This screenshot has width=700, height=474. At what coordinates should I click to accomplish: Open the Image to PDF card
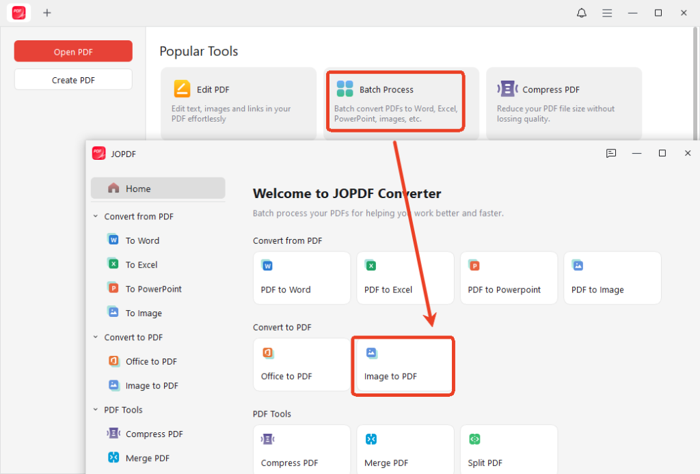(x=405, y=365)
